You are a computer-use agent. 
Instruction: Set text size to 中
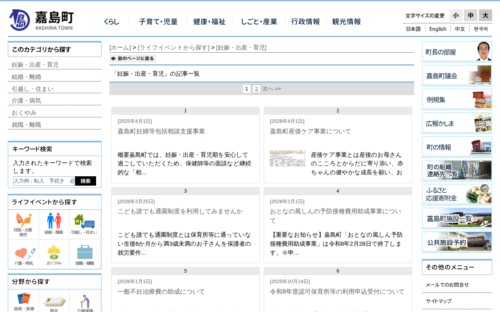pyautogui.click(x=470, y=15)
